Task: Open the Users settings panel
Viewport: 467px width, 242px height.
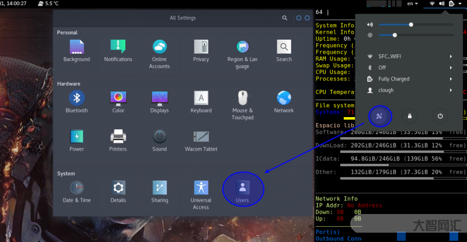Action: tap(242, 190)
